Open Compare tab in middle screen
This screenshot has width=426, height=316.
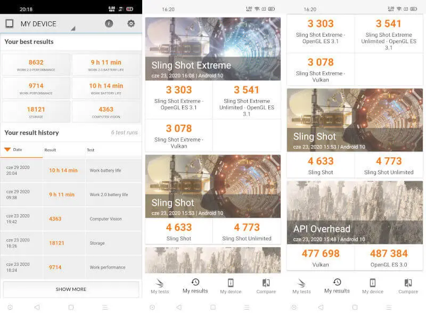tap(266, 286)
